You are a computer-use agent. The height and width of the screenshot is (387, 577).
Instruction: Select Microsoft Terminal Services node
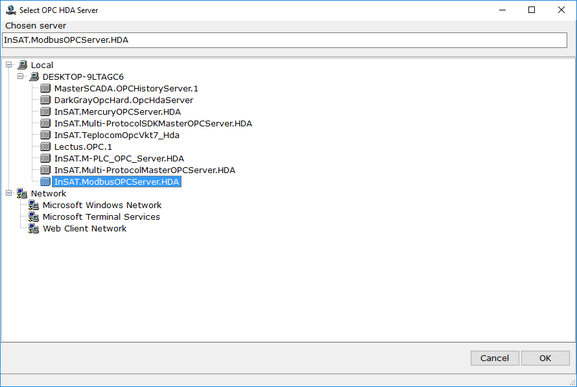[x=101, y=217]
